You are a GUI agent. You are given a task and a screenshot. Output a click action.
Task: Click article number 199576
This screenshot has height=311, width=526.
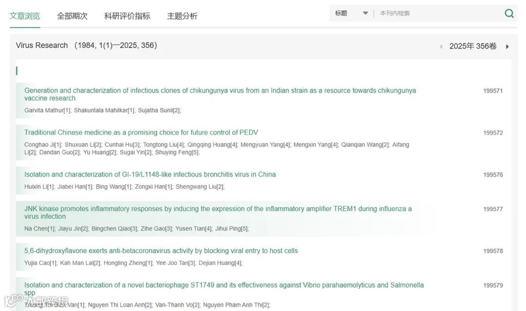[x=493, y=175]
